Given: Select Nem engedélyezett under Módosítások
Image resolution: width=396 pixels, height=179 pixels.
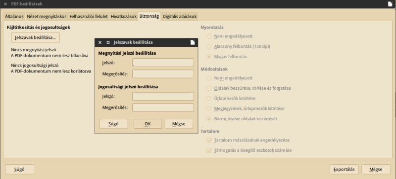Looking at the screenshot, I should (x=230, y=78).
